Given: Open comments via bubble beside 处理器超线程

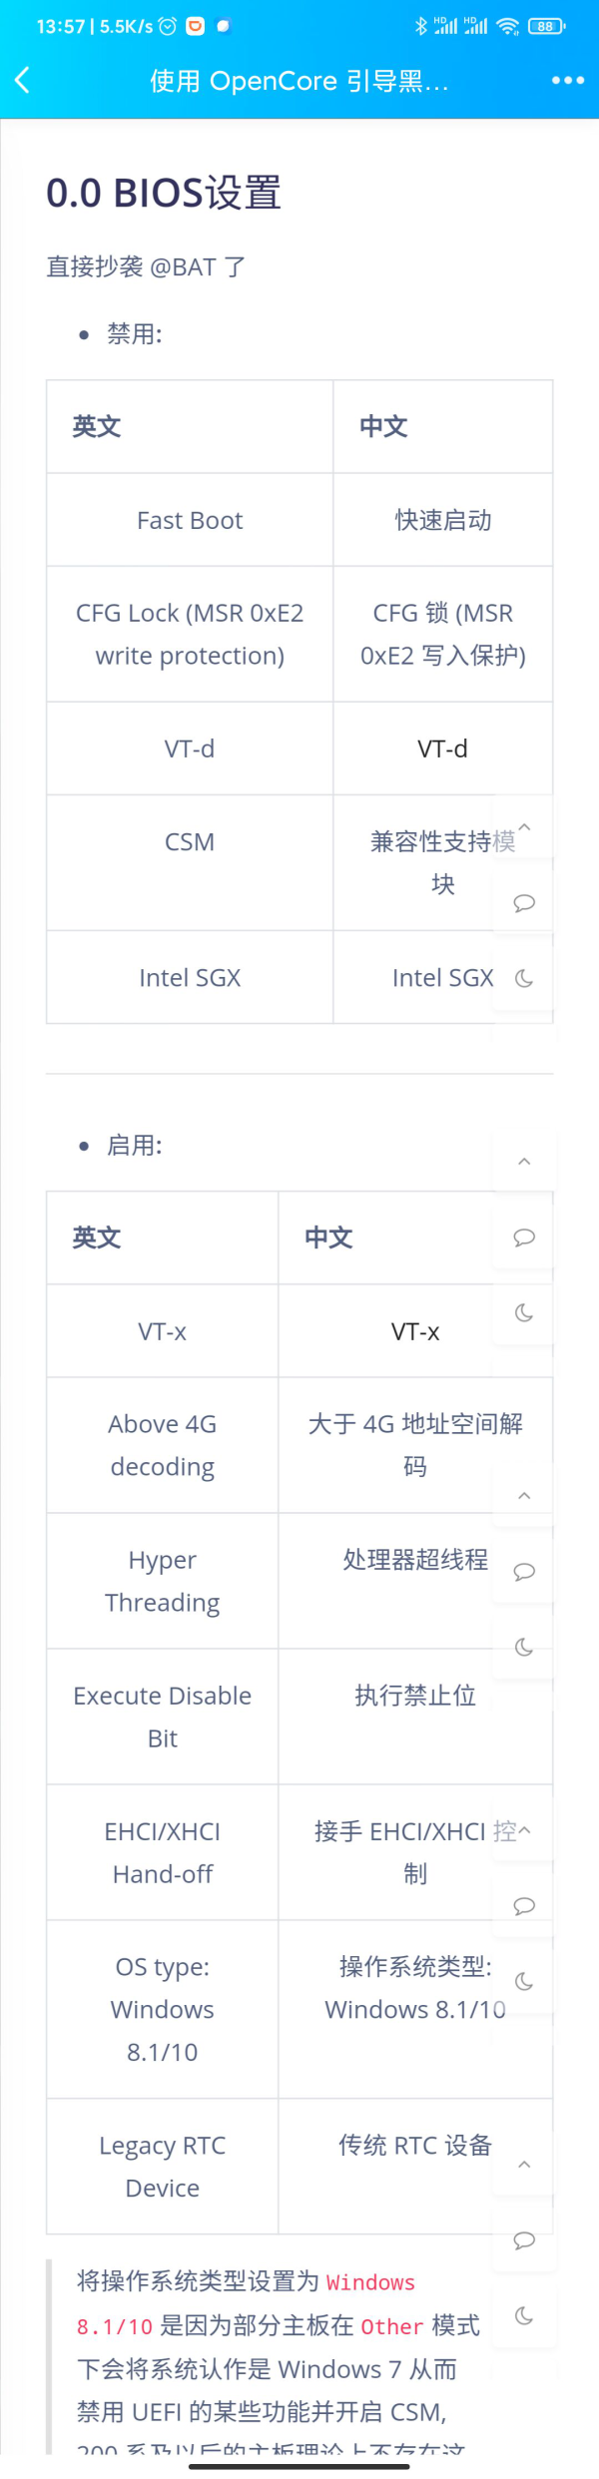Looking at the screenshot, I should click(524, 1572).
